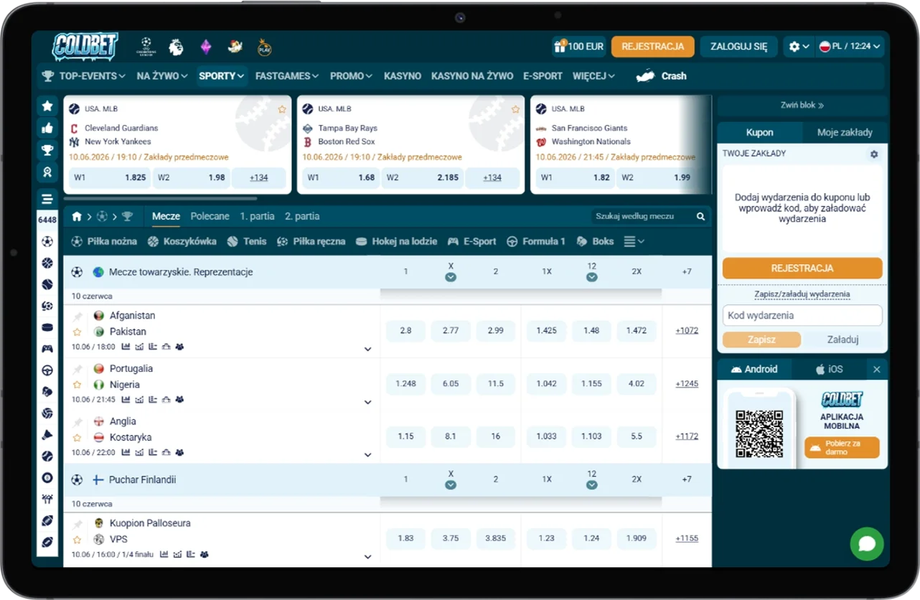Star the Afganistan vs Pakistan match

[x=77, y=332]
